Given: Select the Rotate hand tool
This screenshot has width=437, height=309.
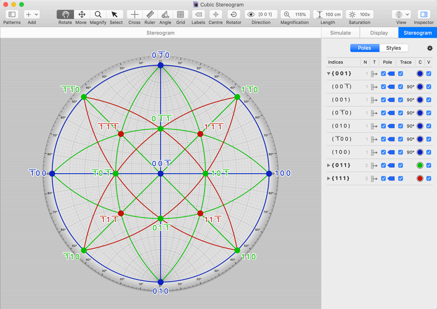Looking at the screenshot, I should pyautogui.click(x=66, y=15).
